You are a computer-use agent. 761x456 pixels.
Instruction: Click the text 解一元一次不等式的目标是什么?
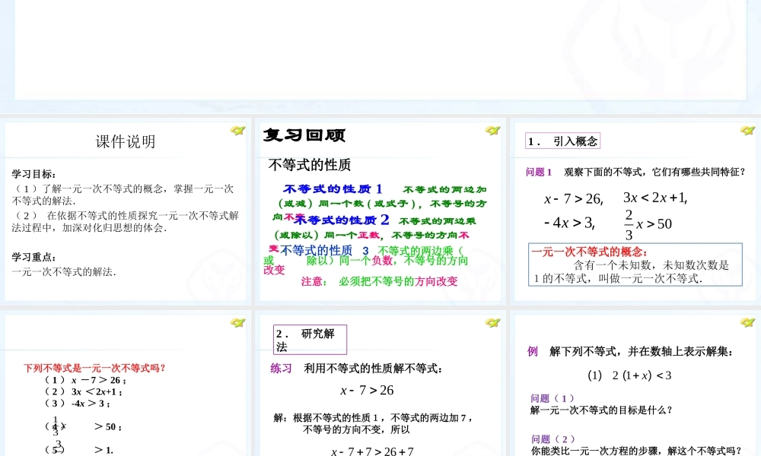coord(602,410)
